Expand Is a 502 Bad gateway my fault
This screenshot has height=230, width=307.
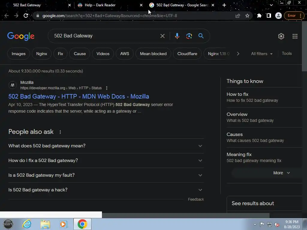(x=106, y=175)
